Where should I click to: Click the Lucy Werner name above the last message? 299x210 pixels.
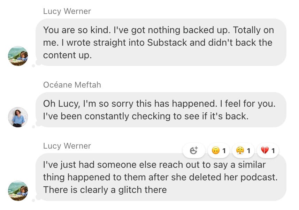[x=67, y=146]
